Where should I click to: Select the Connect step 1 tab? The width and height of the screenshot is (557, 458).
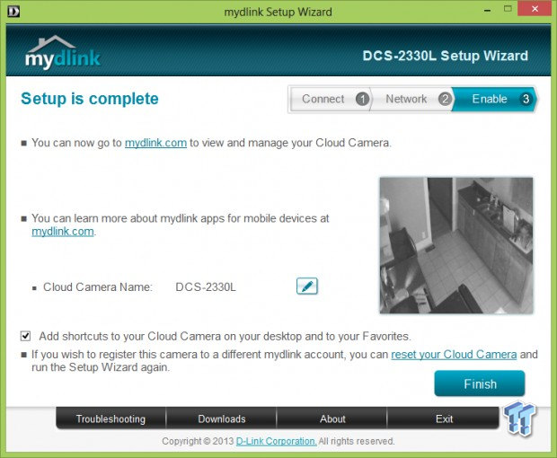[x=331, y=99]
